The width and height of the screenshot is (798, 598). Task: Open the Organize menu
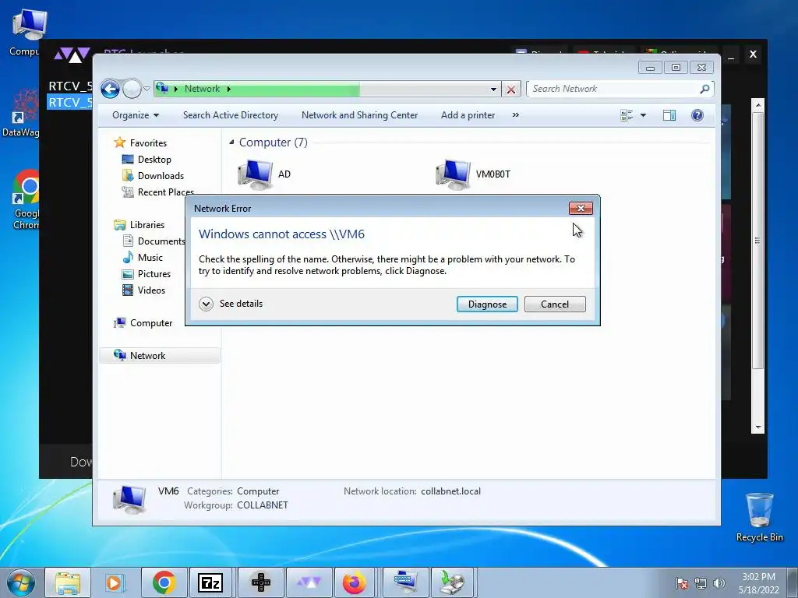click(136, 115)
